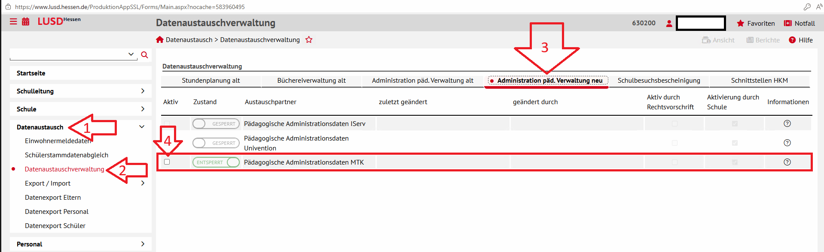
Task: Click the Aktiv durch Rechtsvorschrift checkbox for IServ
Action: coord(674,124)
